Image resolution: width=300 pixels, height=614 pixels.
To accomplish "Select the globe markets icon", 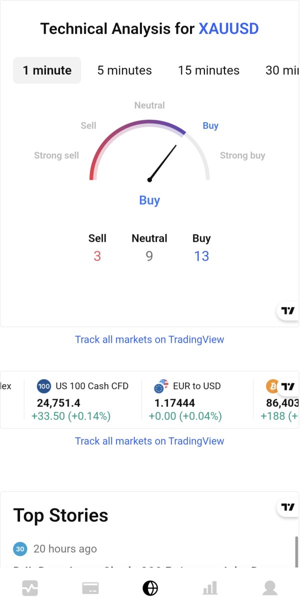I will point(150,588).
